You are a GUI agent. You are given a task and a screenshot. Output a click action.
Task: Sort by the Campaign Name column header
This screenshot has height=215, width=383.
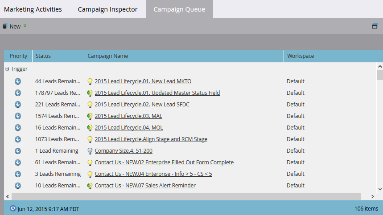click(x=184, y=56)
